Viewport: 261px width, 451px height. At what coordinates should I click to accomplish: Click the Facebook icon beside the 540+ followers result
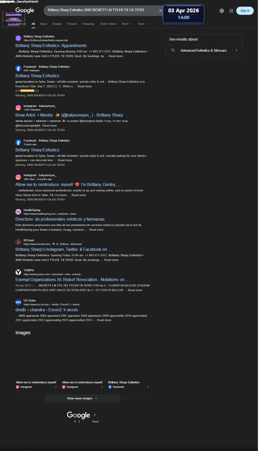point(18,68)
